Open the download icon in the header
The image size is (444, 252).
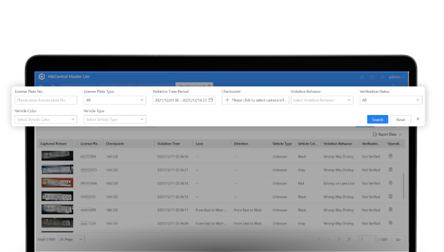(362, 77)
